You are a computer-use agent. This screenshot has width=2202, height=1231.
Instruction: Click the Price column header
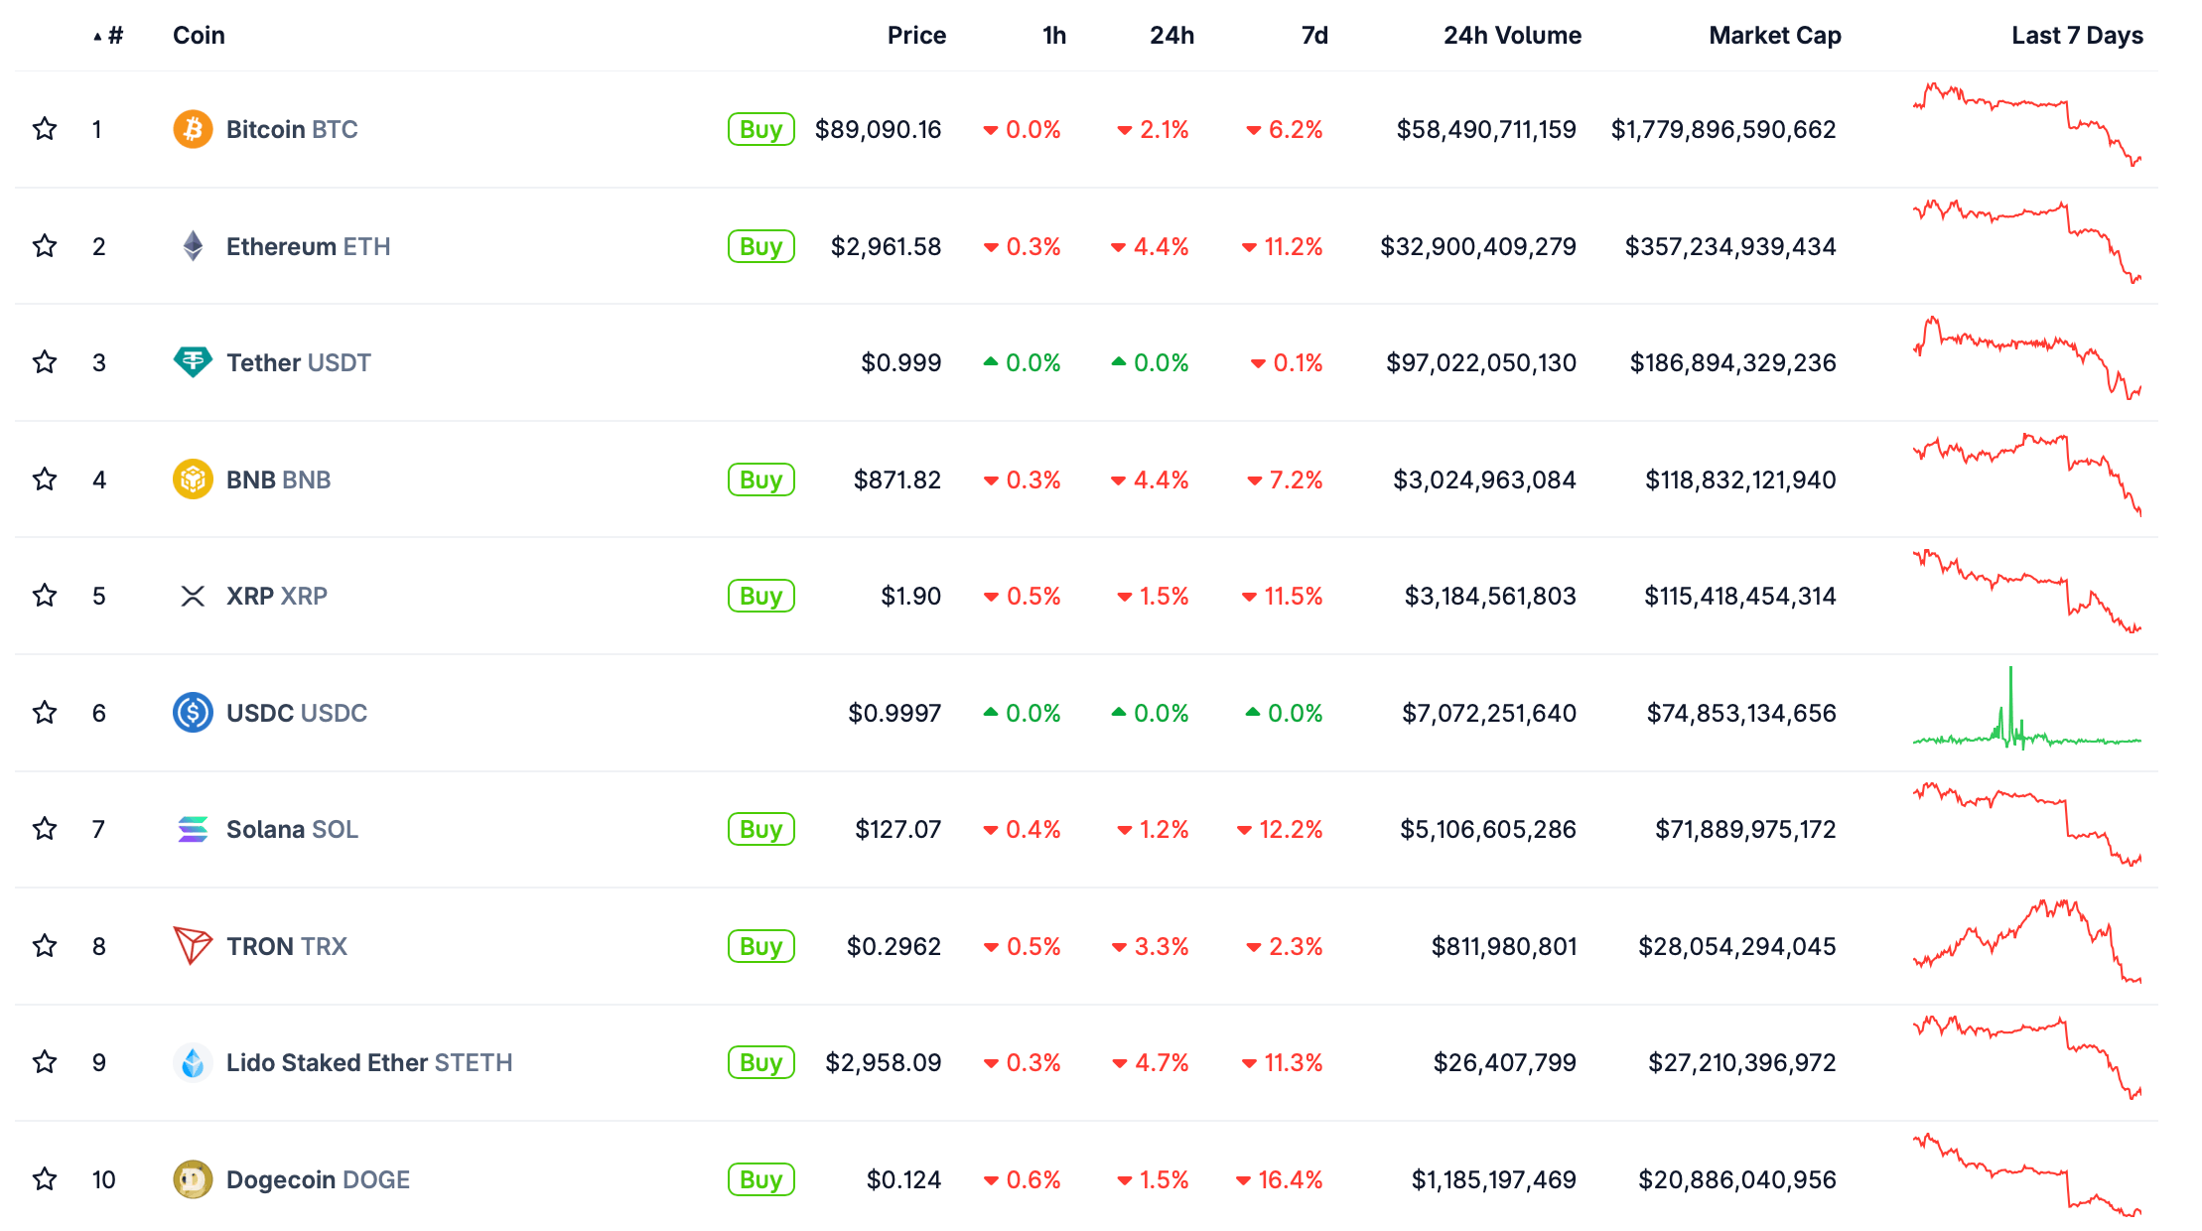coord(915,36)
